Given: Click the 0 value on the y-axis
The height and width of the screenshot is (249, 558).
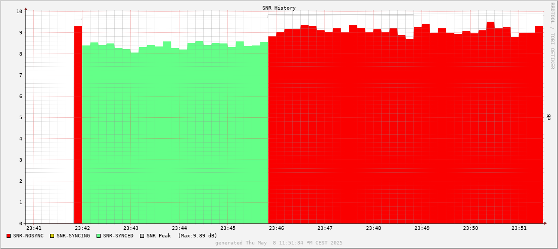Looking at the screenshot, I should 21,223.
